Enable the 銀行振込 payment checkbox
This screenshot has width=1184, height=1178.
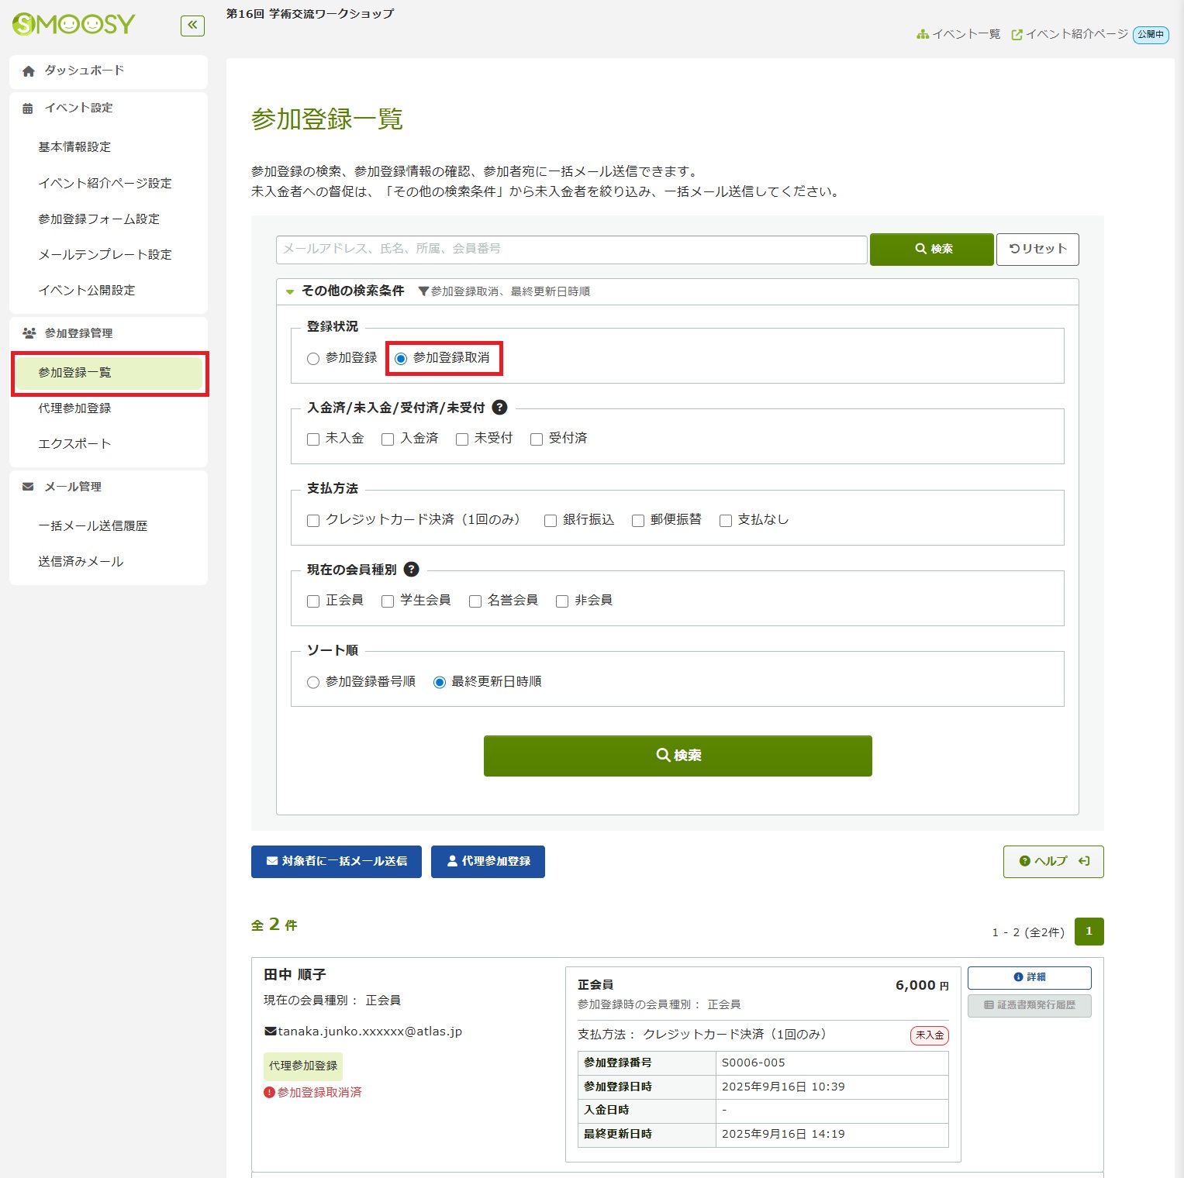551,520
